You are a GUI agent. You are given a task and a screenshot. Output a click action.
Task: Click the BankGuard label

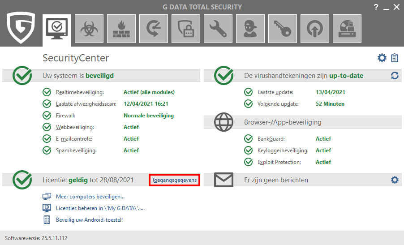click(271, 138)
